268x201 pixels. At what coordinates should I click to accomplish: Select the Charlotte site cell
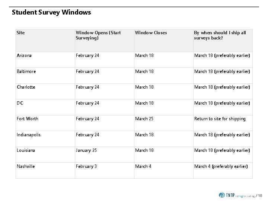(x=26, y=87)
